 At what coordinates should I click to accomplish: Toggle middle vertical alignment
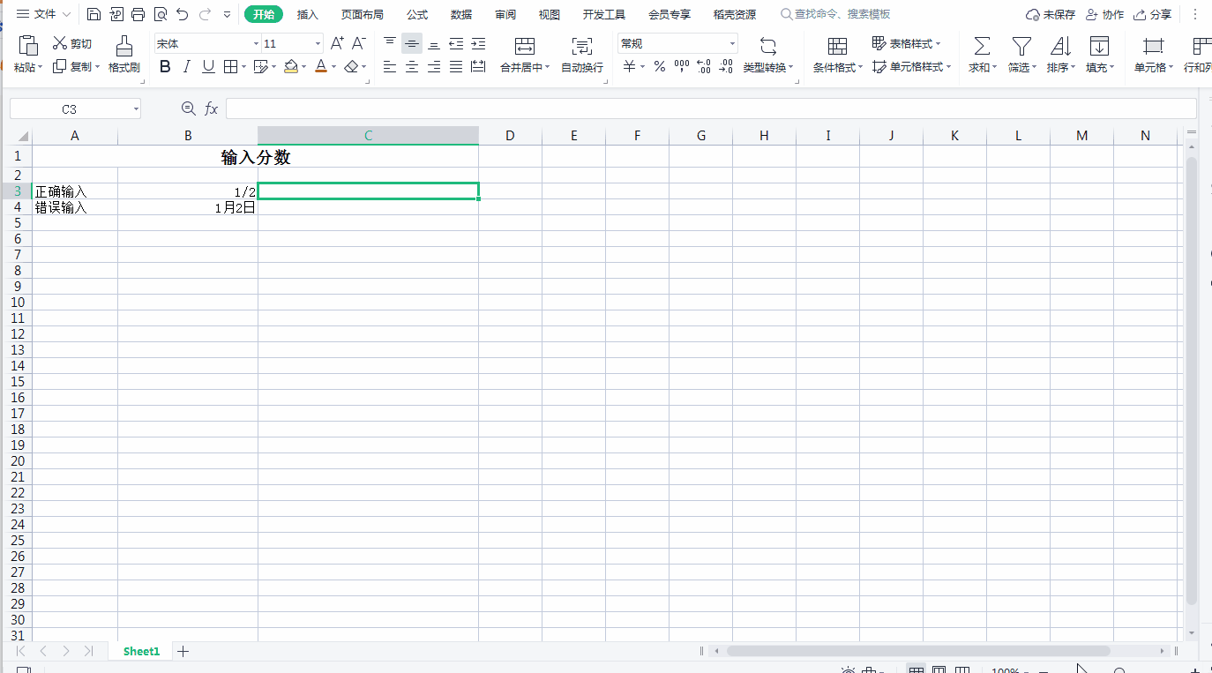coord(412,43)
